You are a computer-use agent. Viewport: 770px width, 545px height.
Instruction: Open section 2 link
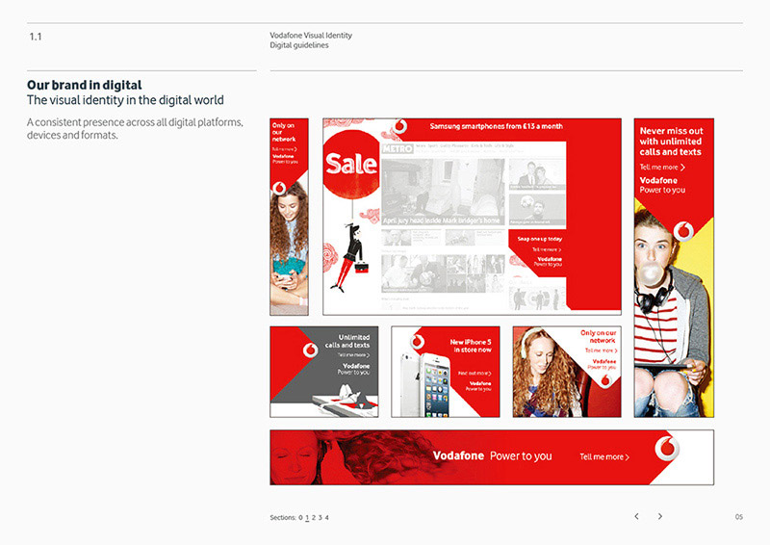click(x=314, y=517)
